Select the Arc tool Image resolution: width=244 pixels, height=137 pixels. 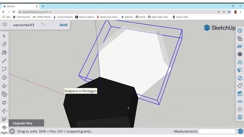(4, 69)
